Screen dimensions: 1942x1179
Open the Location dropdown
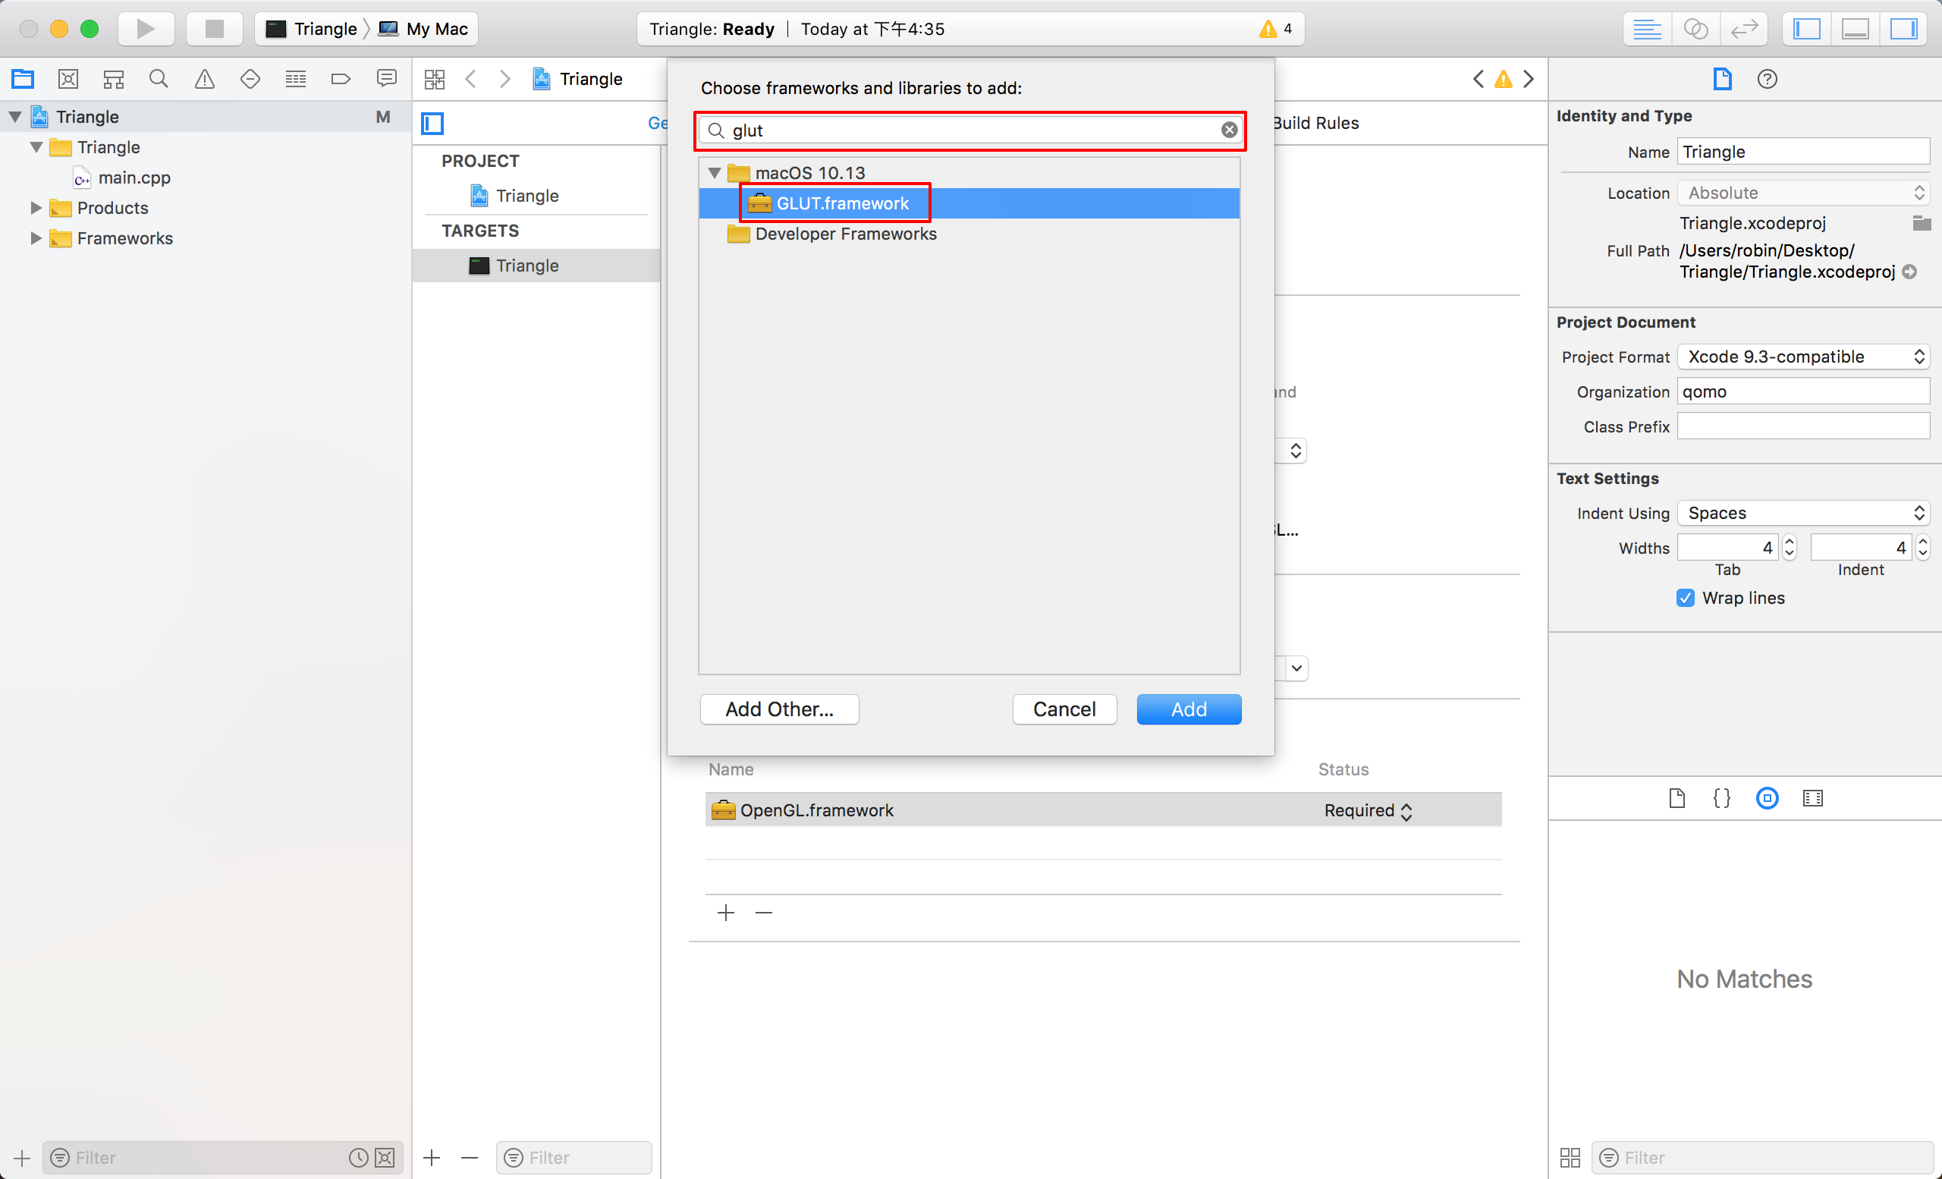[x=1802, y=193]
